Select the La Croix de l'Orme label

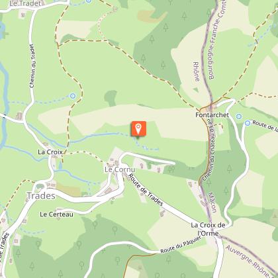(208, 229)
